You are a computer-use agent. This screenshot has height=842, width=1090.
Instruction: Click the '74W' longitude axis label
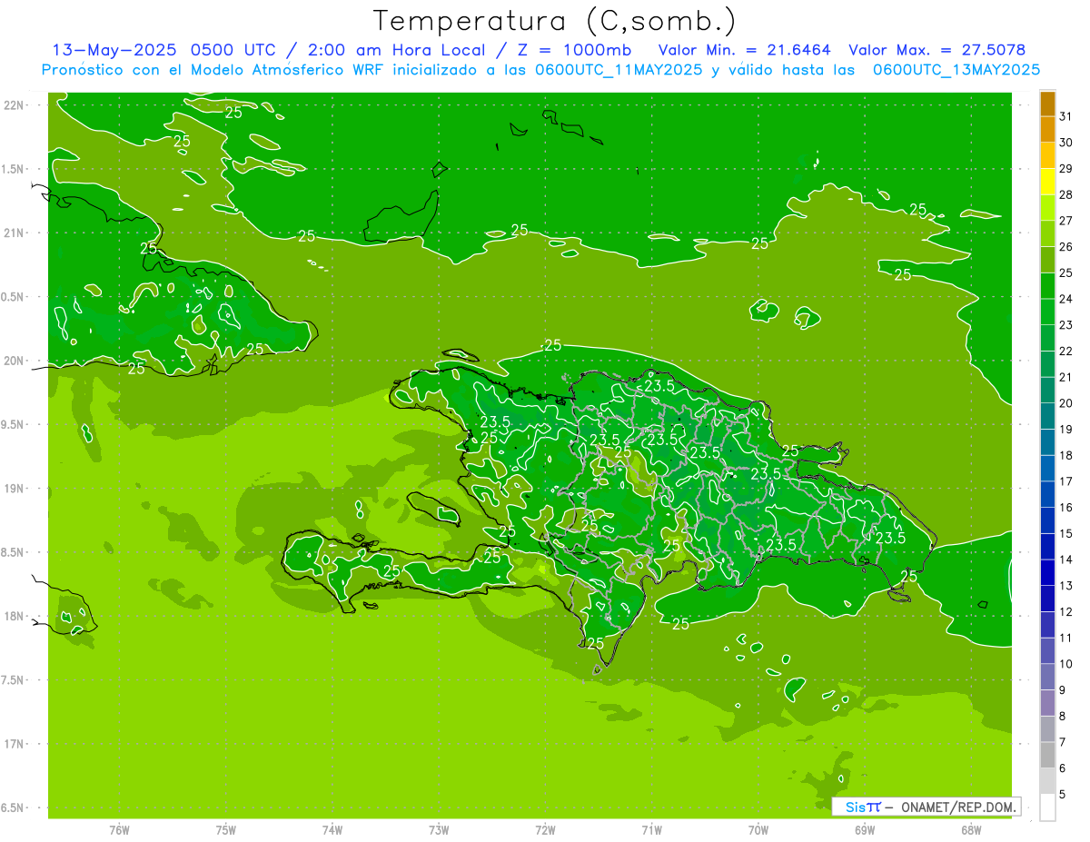(332, 830)
